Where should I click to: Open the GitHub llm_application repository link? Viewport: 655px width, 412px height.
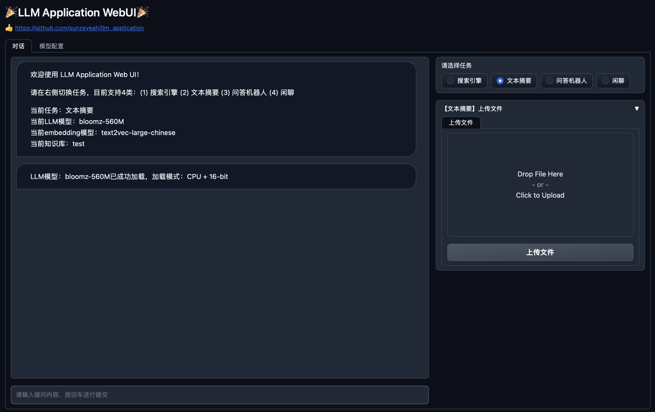point(79,28)
